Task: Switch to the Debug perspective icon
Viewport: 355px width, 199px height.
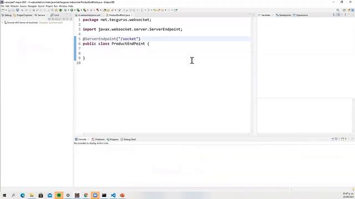Action: [353, 10]
